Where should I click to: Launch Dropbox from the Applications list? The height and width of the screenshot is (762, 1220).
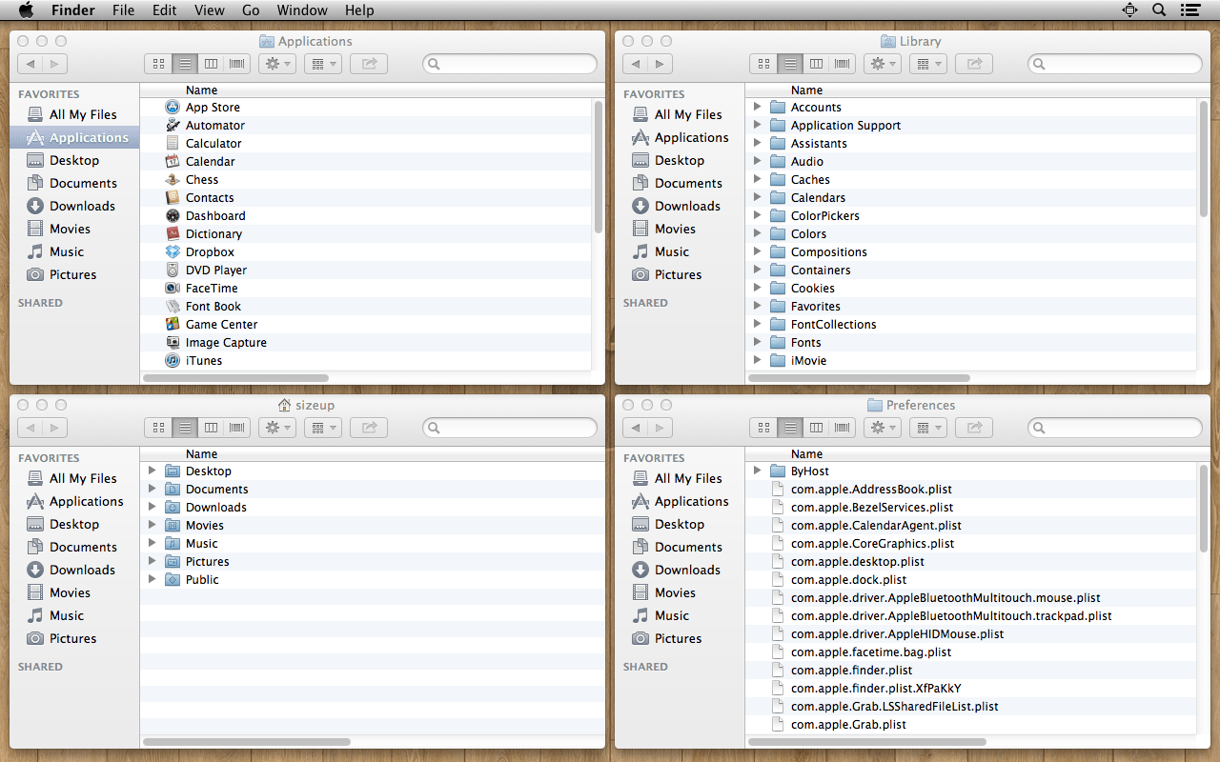(x=210, y=251)
